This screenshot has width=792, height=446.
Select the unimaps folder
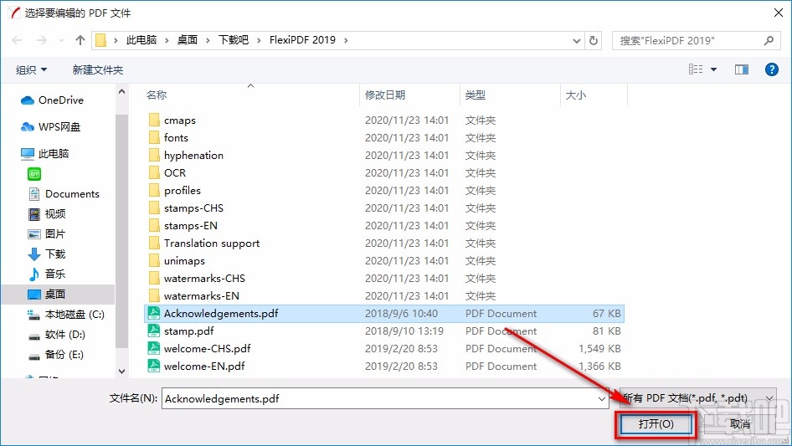pyautogui.click(x=184, y=260)
